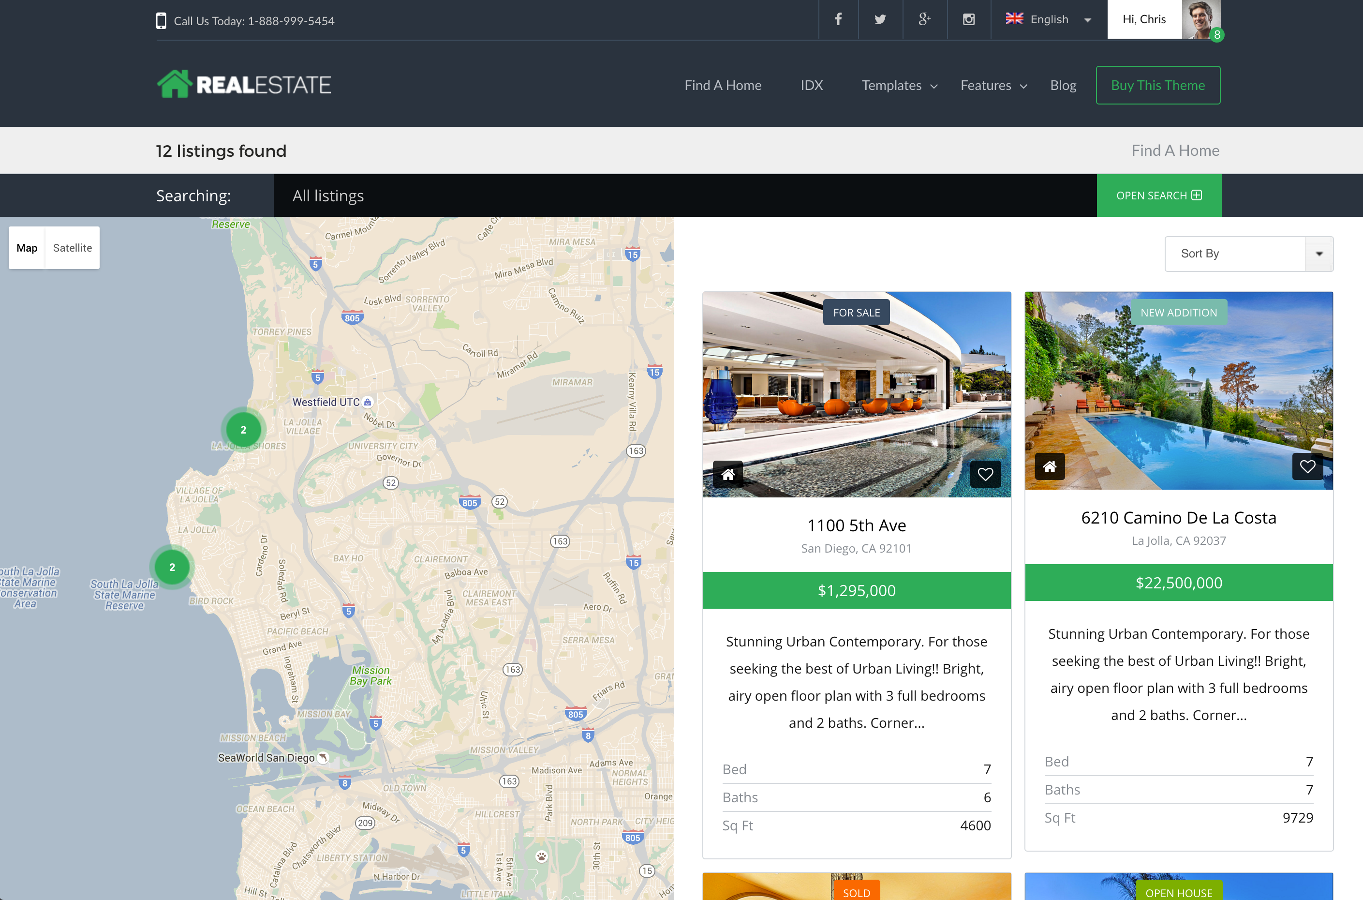Click the Twitter bird icon

coord(880,19)
